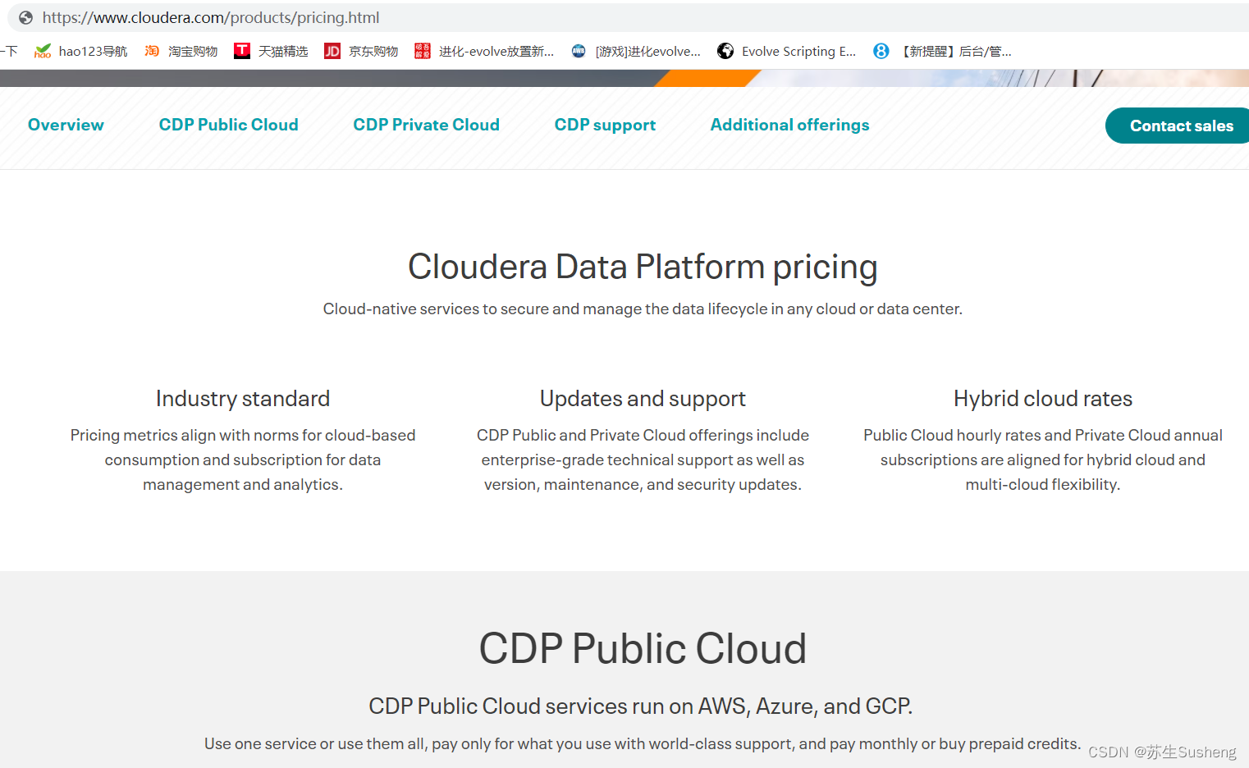Click the Hybrid cloud rates heading

click(x=1042, y=399)
